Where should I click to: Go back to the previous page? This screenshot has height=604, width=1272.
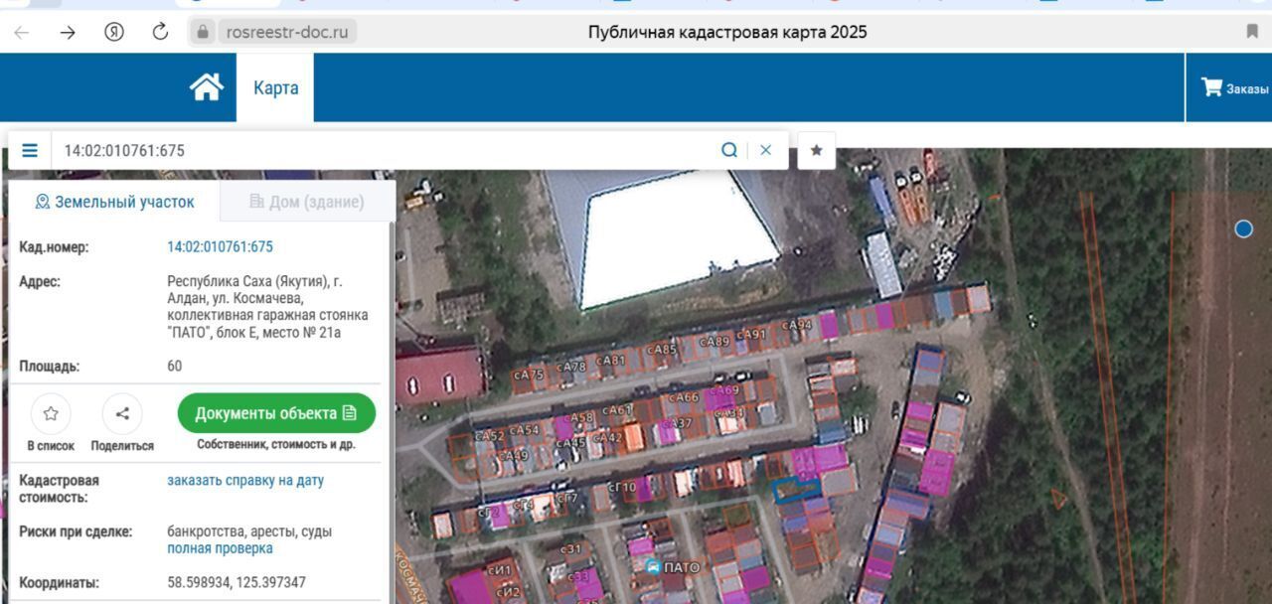click(x=21, y=32)
